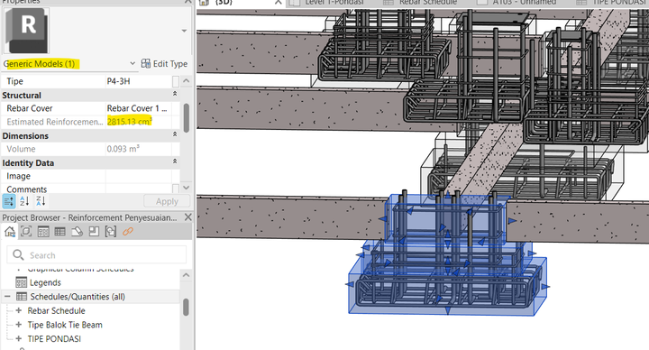Image resolution: width=649 pixels, height=350 pixels.
Task: Select the Project Browser schedules filter icon
Action: 60,231
